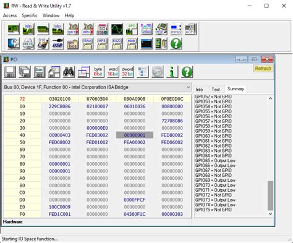Open the command window console icon

(146, 43)
